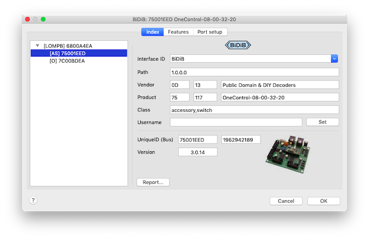Viewport: 369px width, 240px height.
Task: Open the Interface ID dropdown
Action: click(x=334, y=58)
